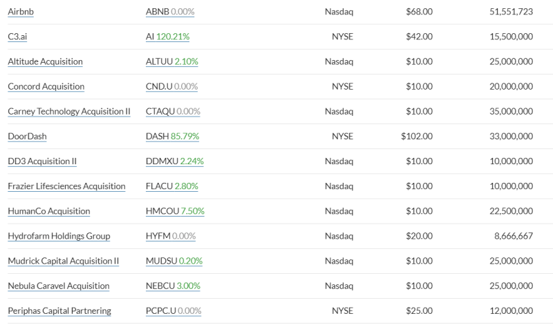Viewport: 553px width, 327px height.
Task: Select the HYFM ticker link
Action: coord(171,236)
